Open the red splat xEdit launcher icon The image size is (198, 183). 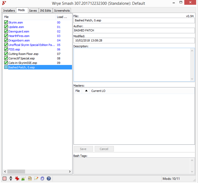(x=17, y=179)
